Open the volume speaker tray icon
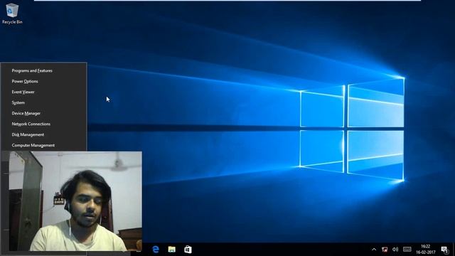This screenshot has width=455, height=256. tap(395, 250)
